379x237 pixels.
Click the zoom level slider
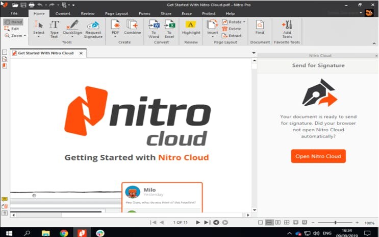[335, 223]
